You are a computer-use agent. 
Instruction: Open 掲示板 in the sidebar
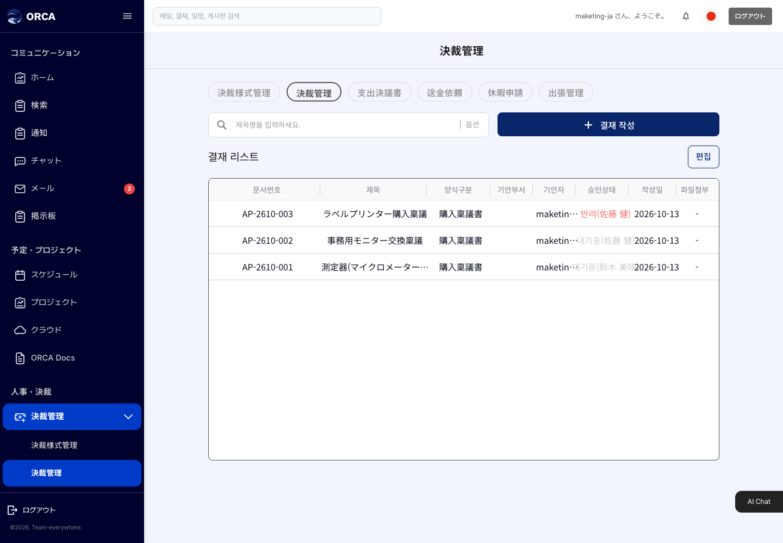click(72, 216)
